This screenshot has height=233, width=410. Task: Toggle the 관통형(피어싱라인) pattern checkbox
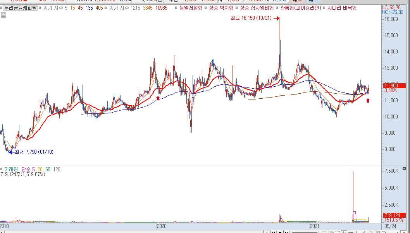click(277, 8)
